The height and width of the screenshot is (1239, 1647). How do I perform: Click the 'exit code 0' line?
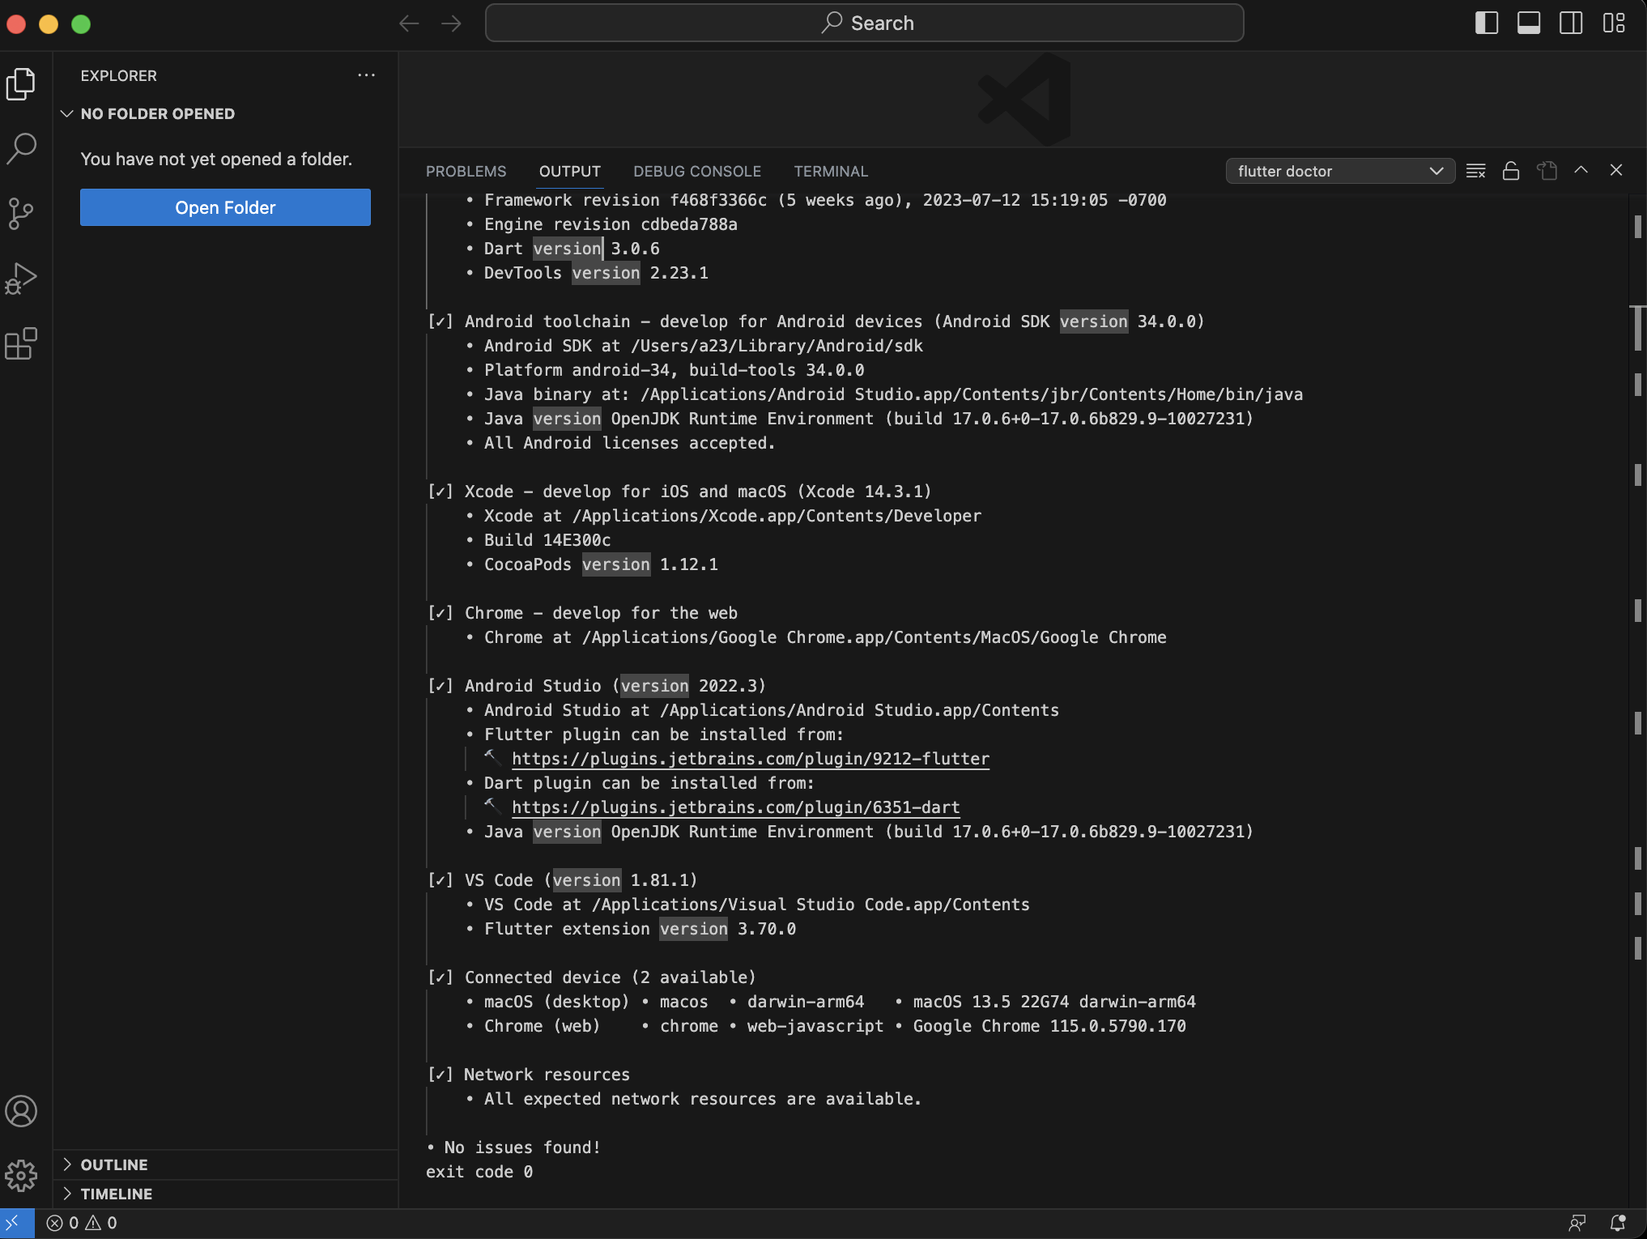point(479,1172)
